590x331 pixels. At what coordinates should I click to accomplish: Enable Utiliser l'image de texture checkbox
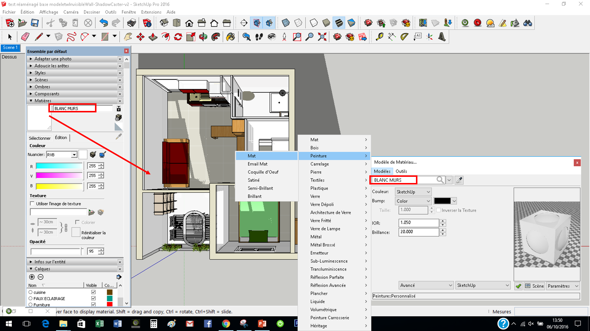(x=32, y=203)
